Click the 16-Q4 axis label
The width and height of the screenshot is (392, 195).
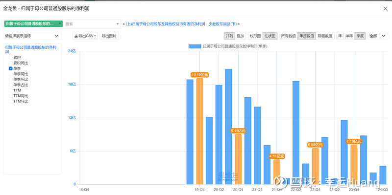click(x=84, y=190)
